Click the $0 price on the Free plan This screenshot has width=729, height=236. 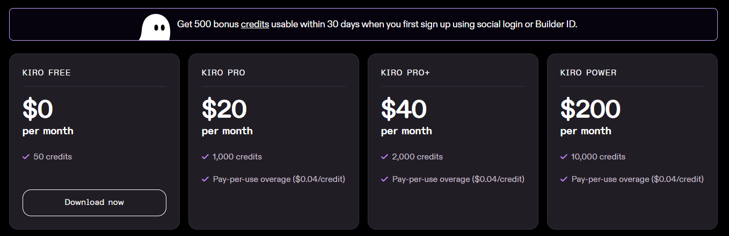click(38, 109)
